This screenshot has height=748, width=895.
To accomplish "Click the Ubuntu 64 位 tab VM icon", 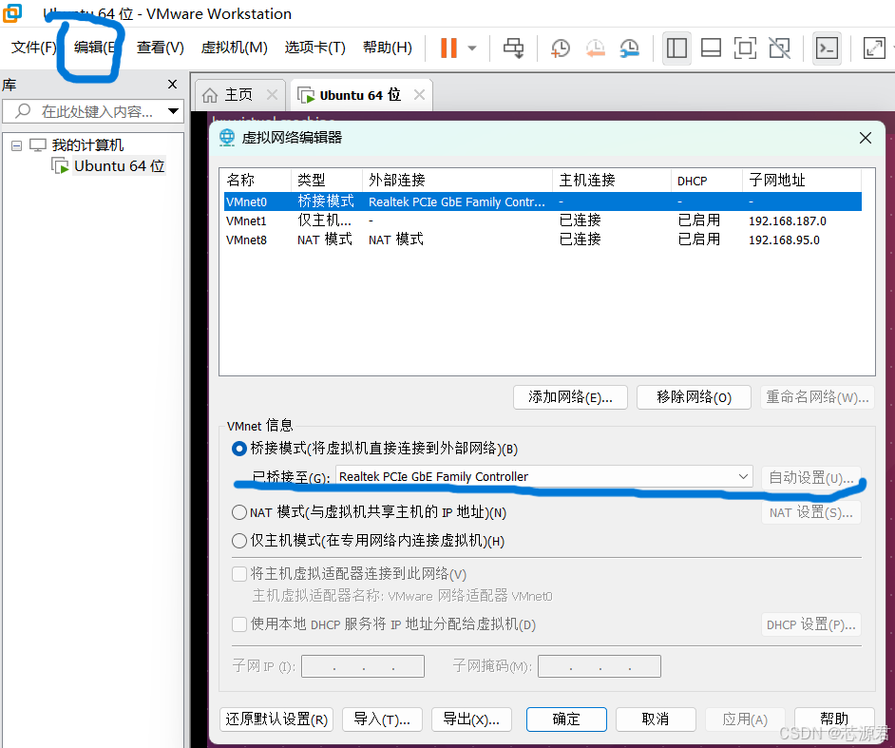I will coord(306,95).
